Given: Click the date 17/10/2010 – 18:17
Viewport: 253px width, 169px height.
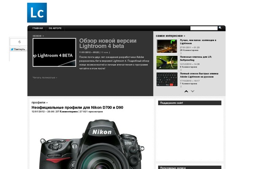Looking at the screenshot, I should (x=190, y=81).
